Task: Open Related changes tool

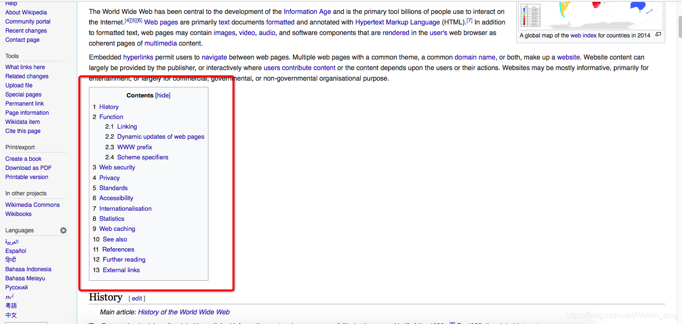Action: [27, 76]
